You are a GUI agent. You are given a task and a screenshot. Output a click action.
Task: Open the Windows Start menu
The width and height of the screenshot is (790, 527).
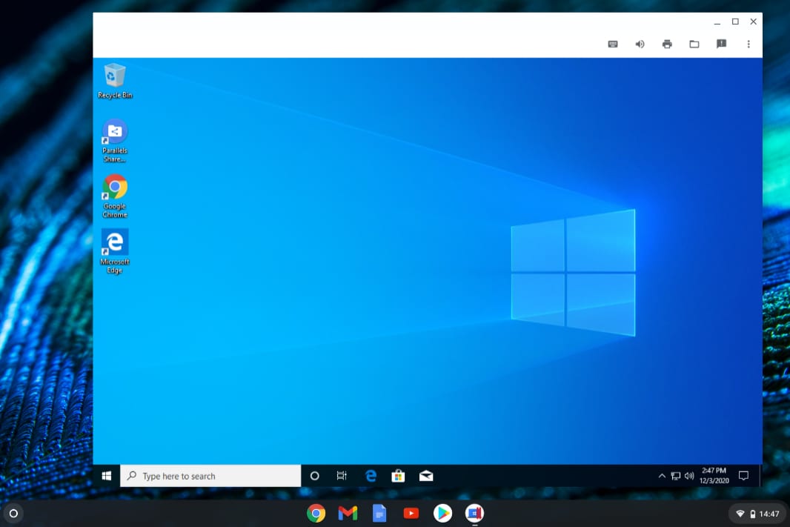[x=107, y=476]
